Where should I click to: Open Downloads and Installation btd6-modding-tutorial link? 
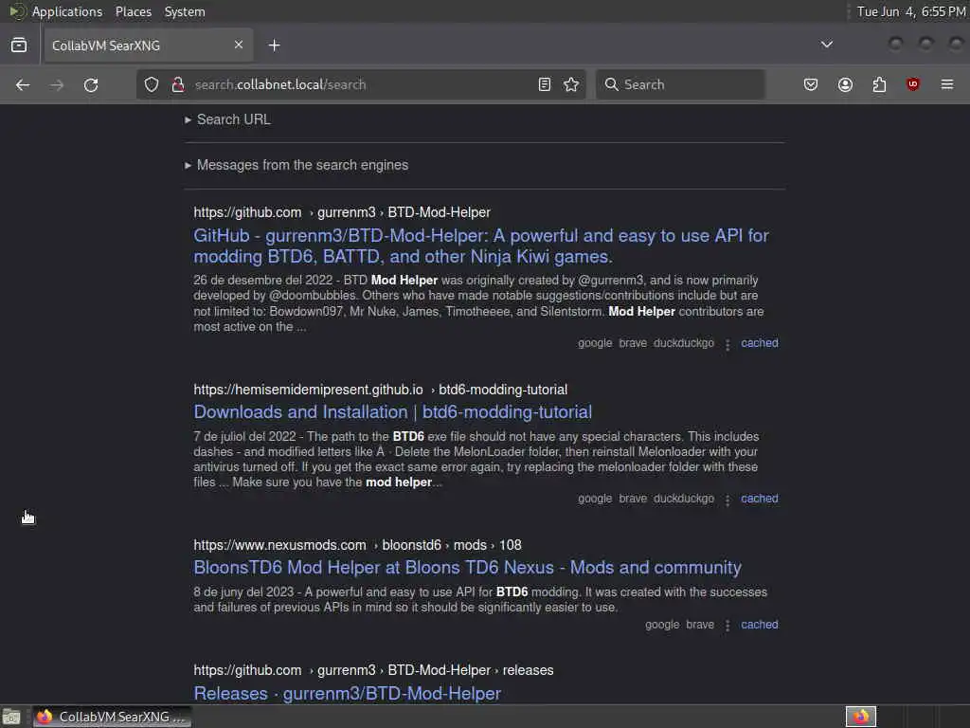pos(392,412)
